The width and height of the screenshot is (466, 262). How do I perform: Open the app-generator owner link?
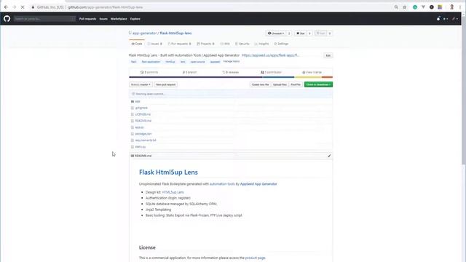(x=144, y=33)
